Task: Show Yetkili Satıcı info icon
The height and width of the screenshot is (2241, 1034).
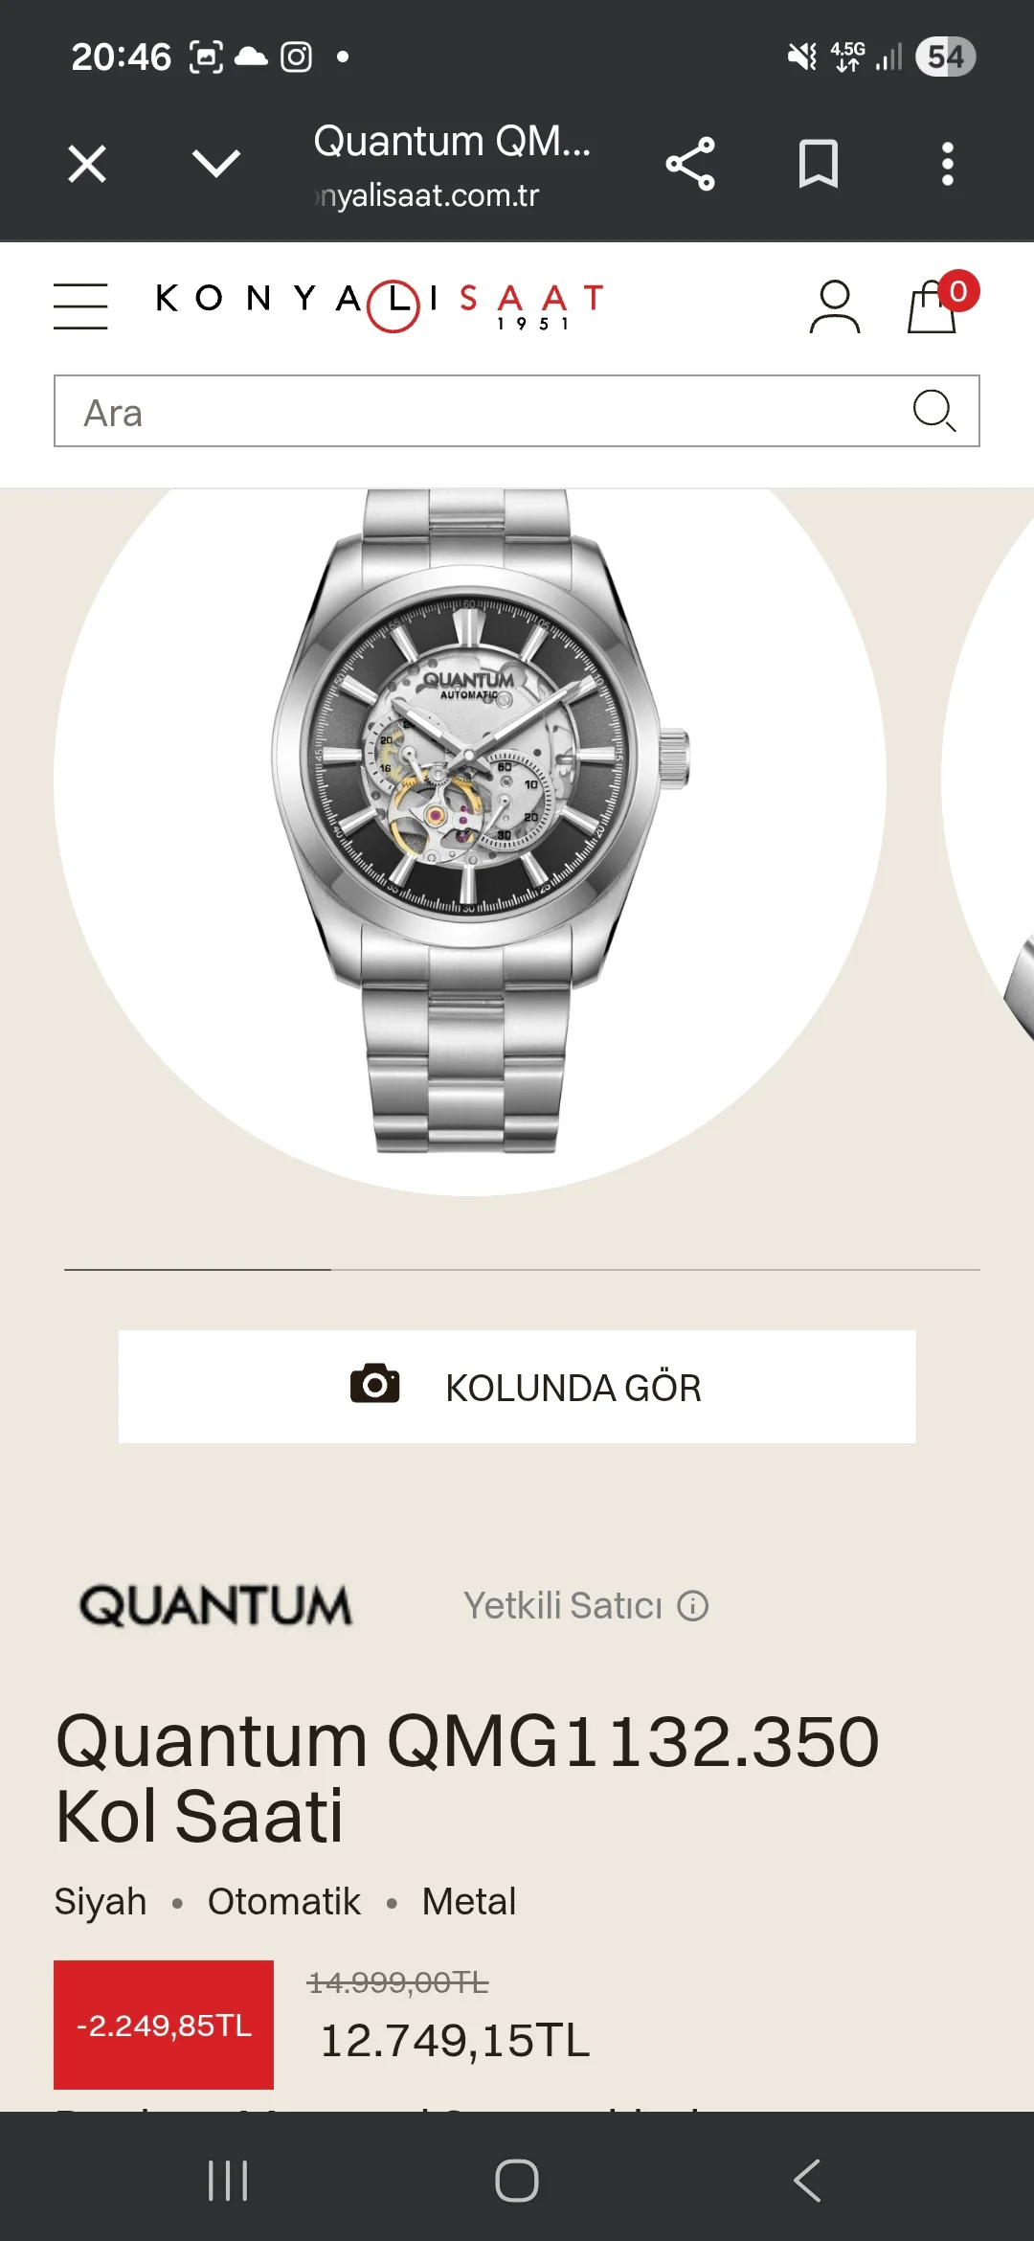Action: point(693,1606)
